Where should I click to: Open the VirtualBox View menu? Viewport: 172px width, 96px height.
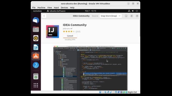click(x=49, y=7)
